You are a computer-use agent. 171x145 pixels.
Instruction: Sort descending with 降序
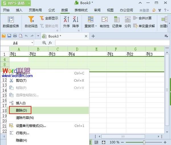click(76, 22)
